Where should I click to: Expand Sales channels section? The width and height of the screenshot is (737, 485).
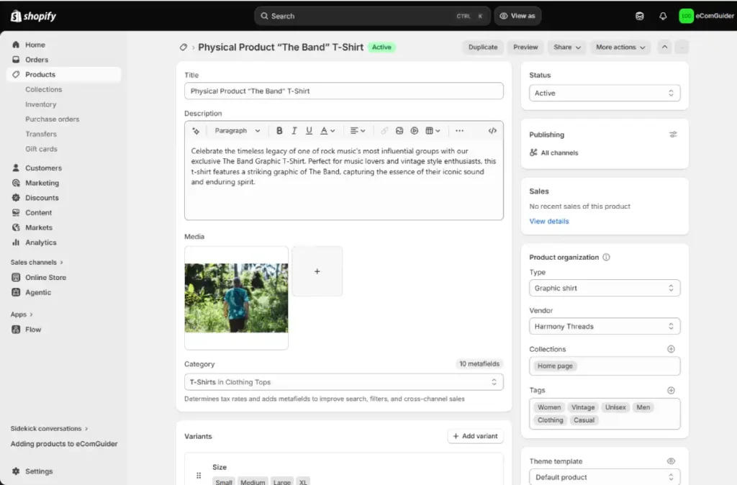[37, 262]
